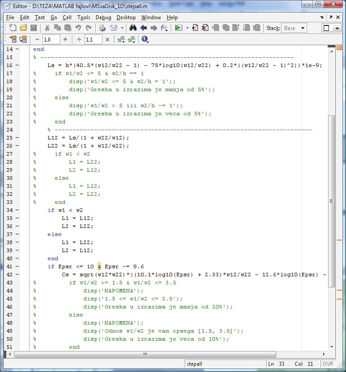Open a file with folder icon
Image resolution: width=346 pixels, height=372 pixels.
23,28
